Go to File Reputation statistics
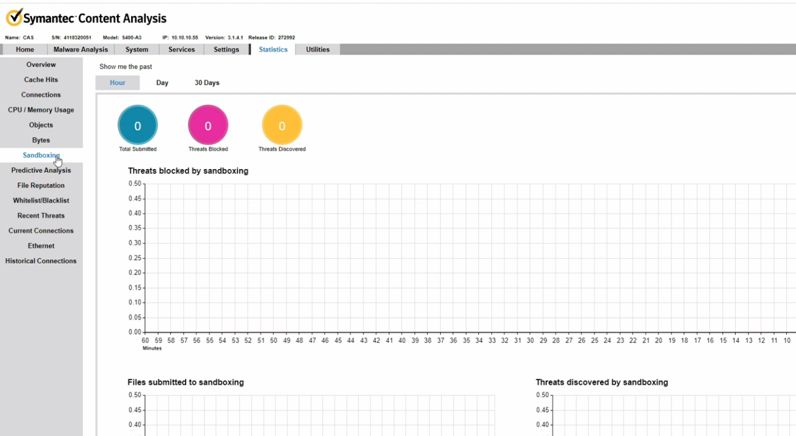 tap(41, 185)
